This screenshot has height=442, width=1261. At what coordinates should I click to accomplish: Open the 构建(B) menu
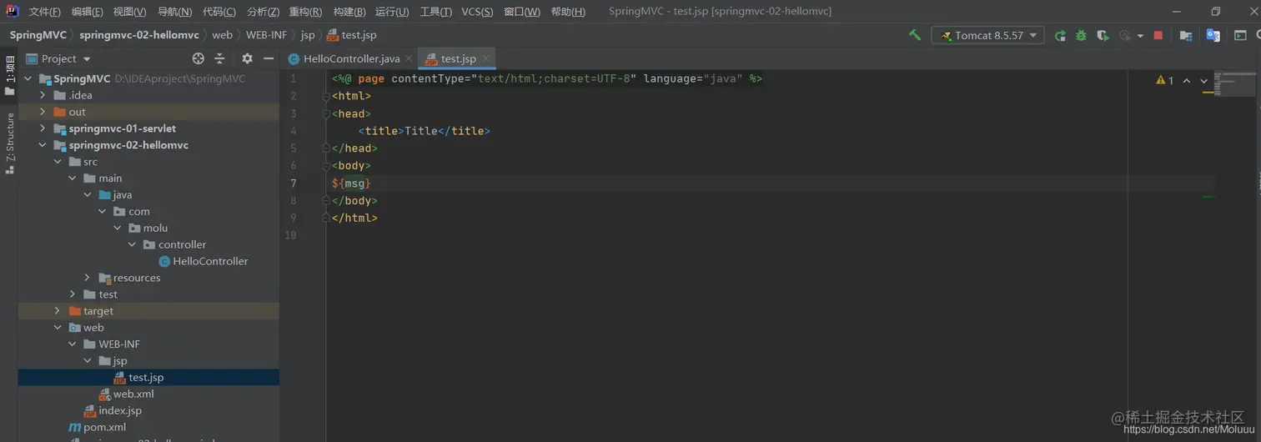coord(349,12)
